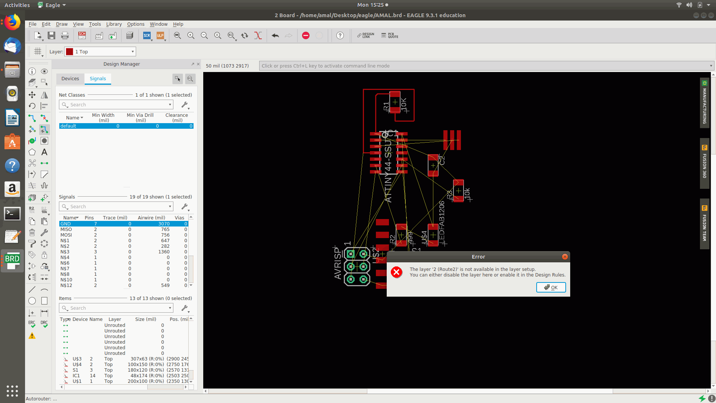Click the Ripup tool icon

(44, 118)
